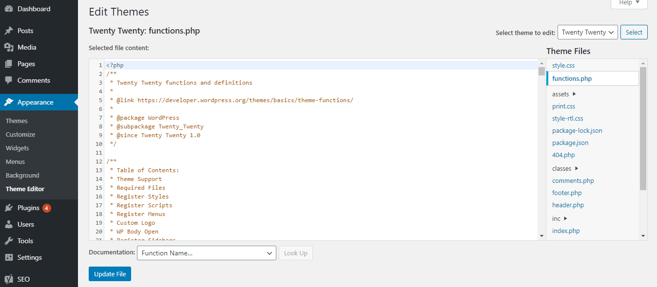657x287 pixels.
Task: Expand the Help tab
Action: pyautogui.click(x=629, y=3)
